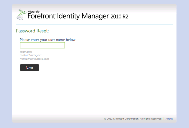189x128 pixels.
Task: Click the "Forefront Identity Manager 2010 R2" title
Action: click(x=78, y=16)
